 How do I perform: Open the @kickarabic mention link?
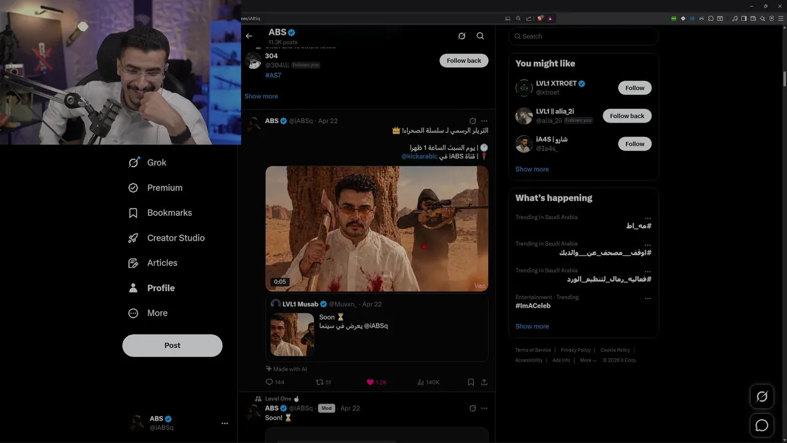pyautogui.click(x=419, y=156)
